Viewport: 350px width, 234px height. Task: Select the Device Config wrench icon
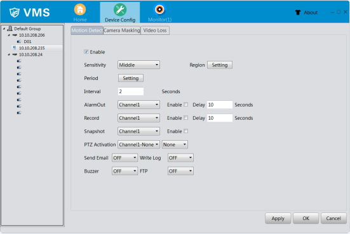tap(120, 10)
